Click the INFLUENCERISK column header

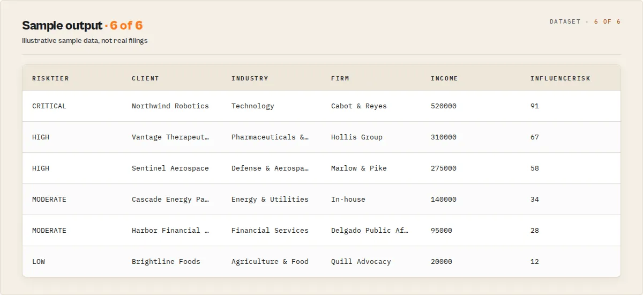pos(560,78)
